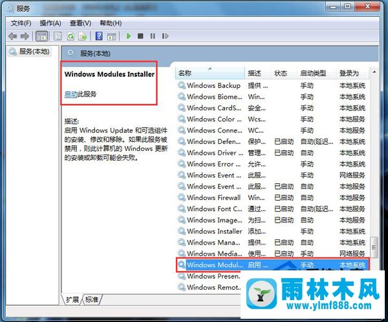Select the Windows Image... service

272,220
